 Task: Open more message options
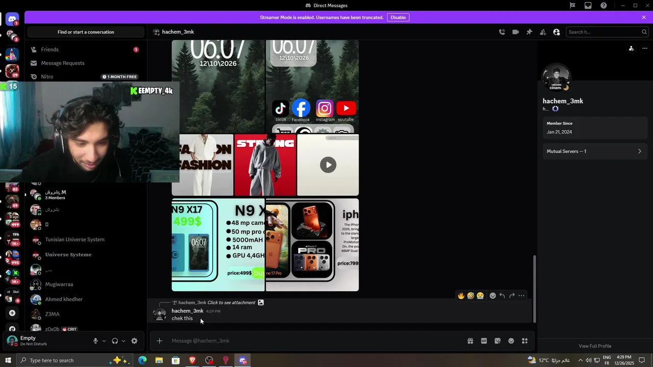click(x=521, y=296)
